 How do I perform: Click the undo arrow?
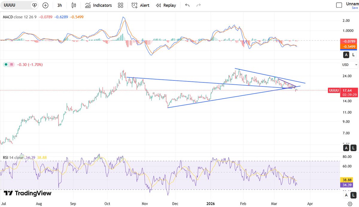187,5
